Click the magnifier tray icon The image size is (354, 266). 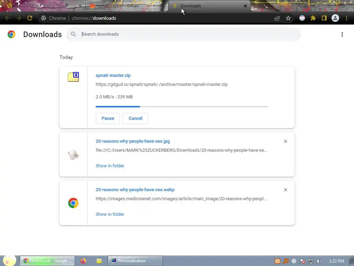tap(286, 261)
